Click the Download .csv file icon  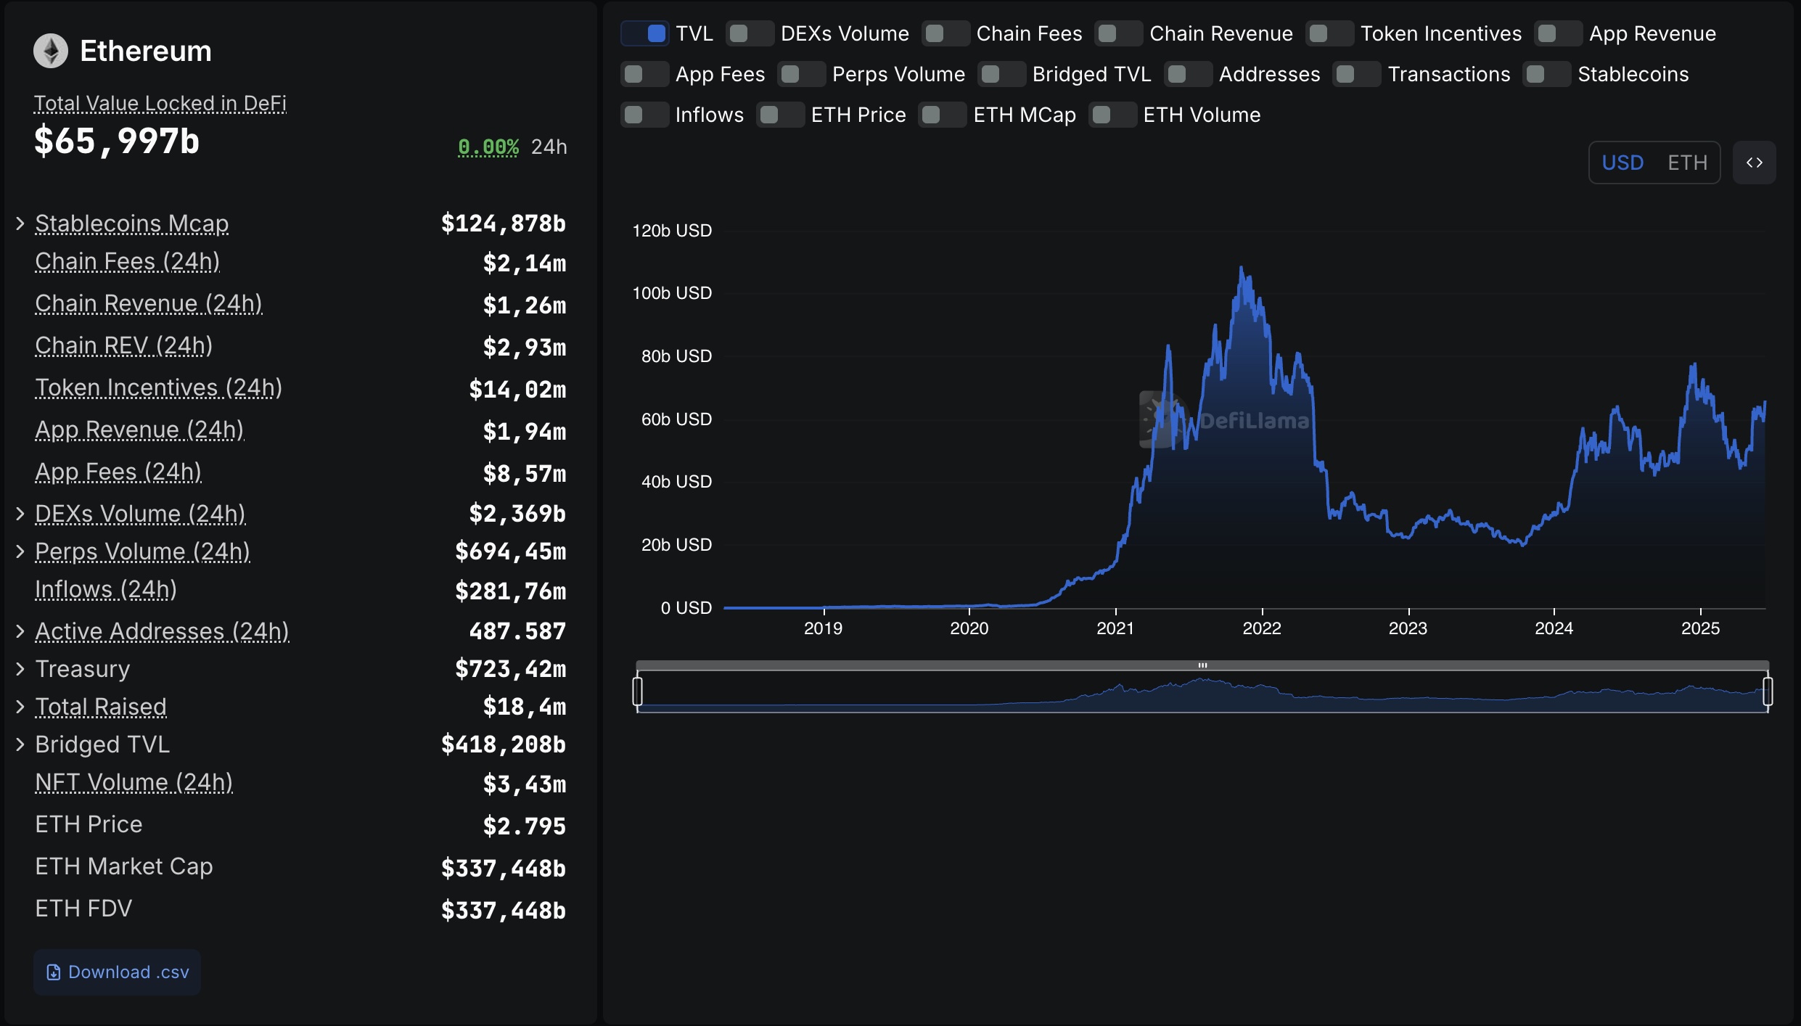click(54, 972)
